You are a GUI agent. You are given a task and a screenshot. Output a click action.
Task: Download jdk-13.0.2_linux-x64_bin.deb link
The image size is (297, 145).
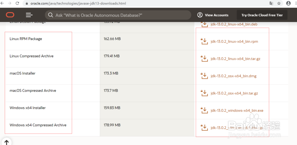tap(234, 24)
